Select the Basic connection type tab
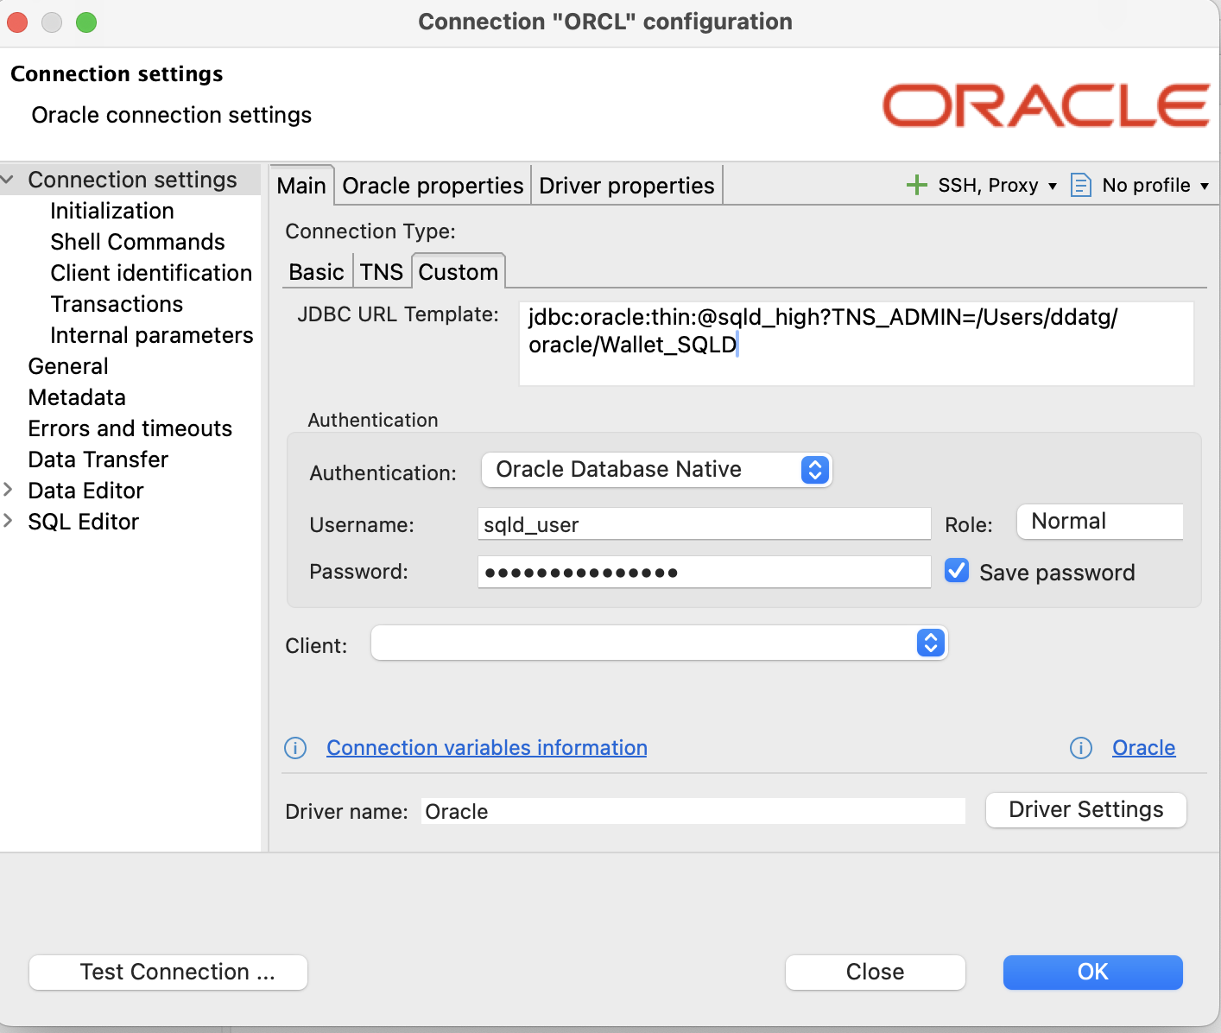This screenshot has height=1033, width=1221. [317, 272]
